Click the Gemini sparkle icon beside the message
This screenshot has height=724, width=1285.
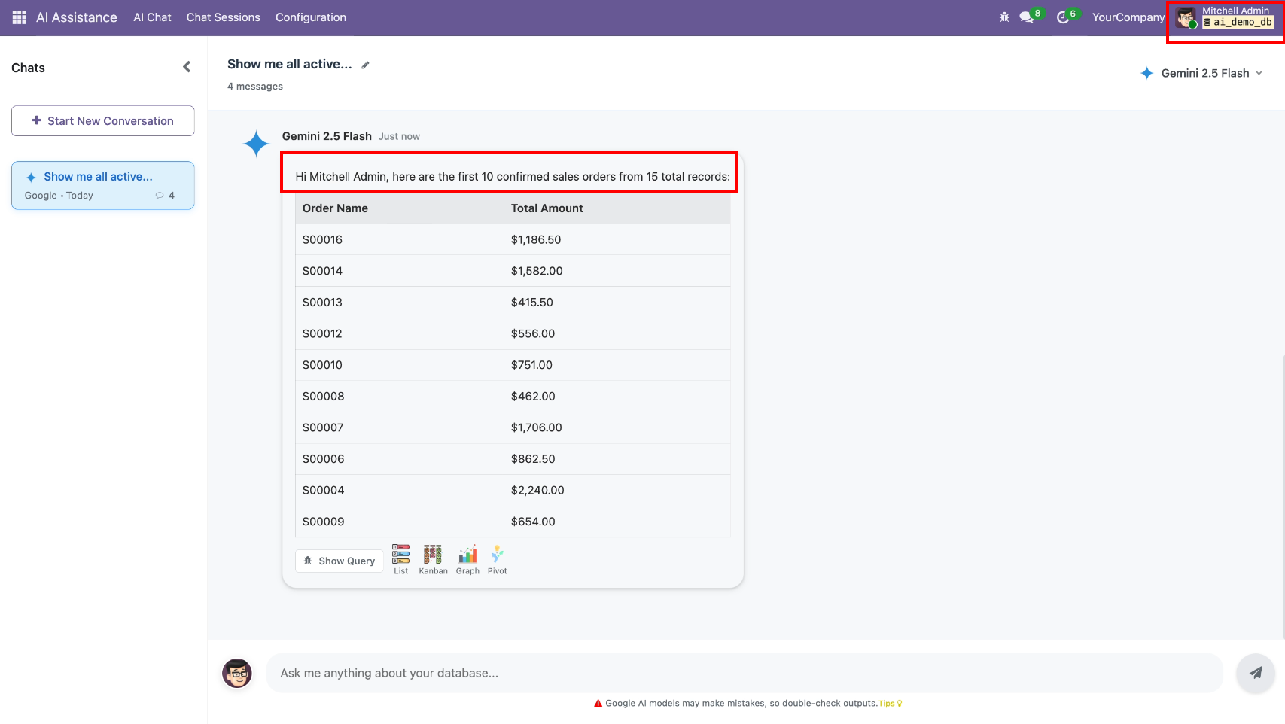256,144
